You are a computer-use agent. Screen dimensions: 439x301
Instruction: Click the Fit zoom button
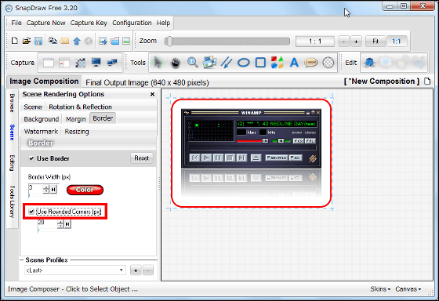coord(376,42)
